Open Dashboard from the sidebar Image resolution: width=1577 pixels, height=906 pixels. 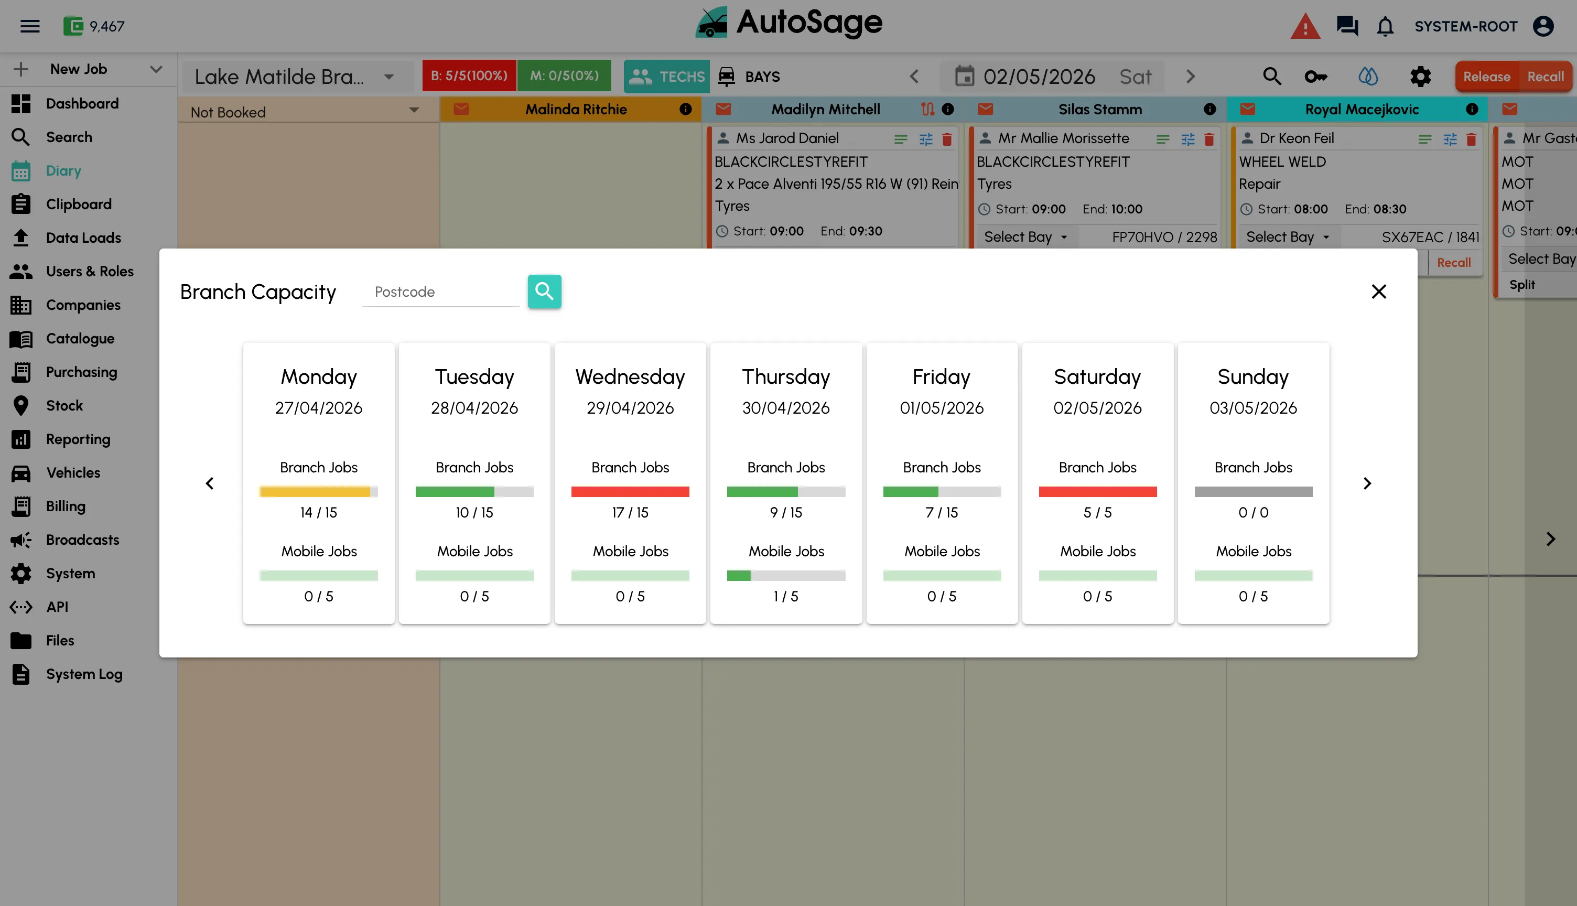click(x=82, y=103)
